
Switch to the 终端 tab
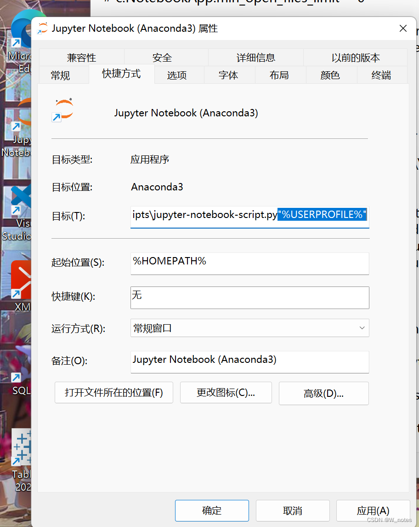tap(381, 75)
